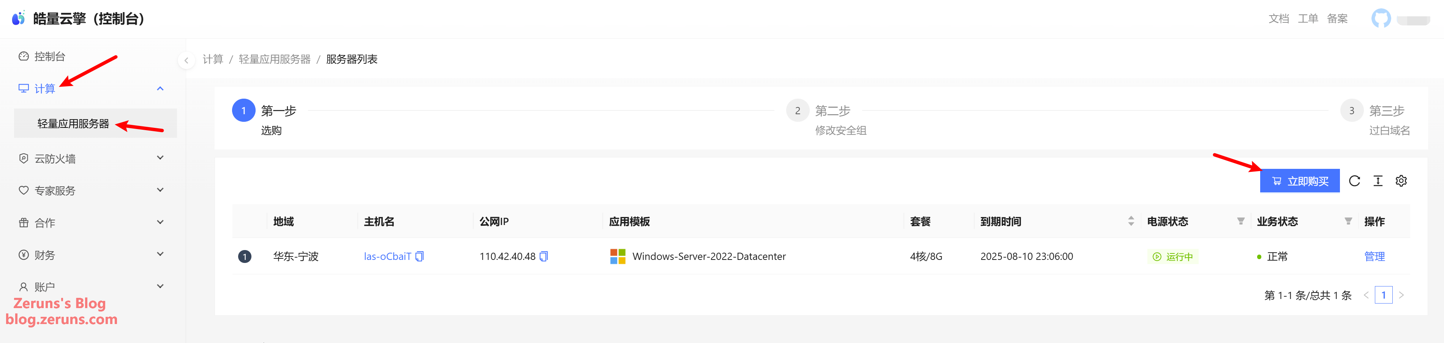The image size is (1444, 343).
Task: Filter by 电源状态 using the funnel icon
Action: click(1240, 221)
